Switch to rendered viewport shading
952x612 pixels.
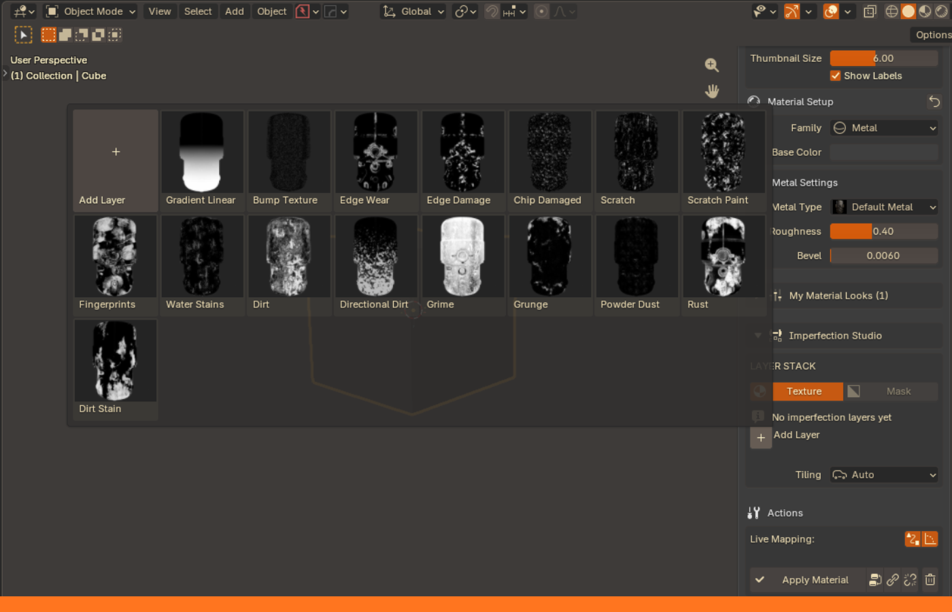942,12
